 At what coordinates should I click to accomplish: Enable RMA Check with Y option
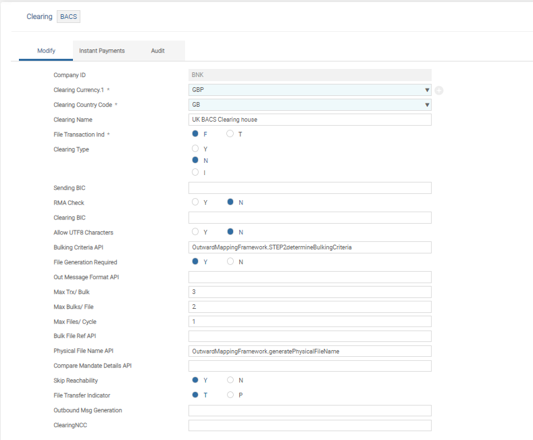(x=196, y=202)
